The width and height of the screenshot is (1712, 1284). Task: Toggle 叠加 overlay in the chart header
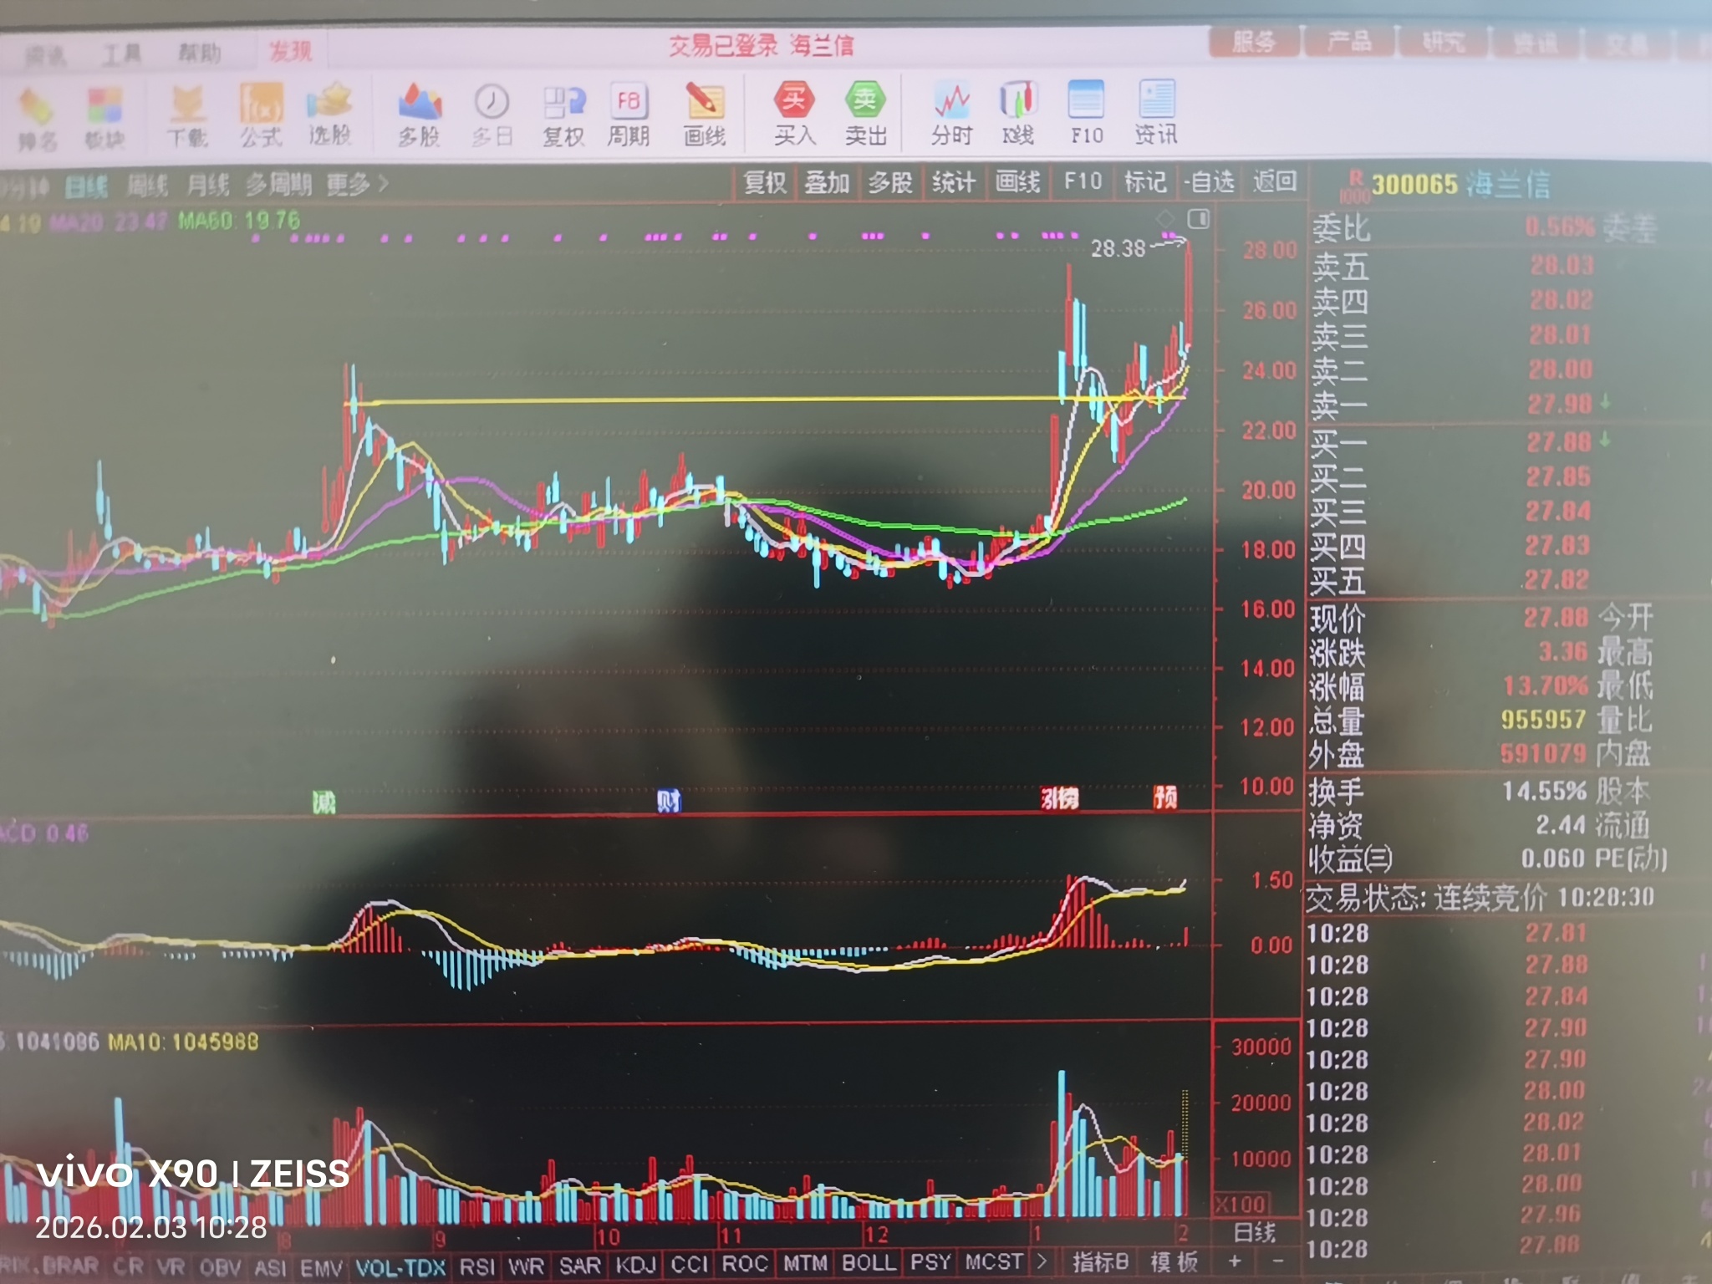[827, 182]
